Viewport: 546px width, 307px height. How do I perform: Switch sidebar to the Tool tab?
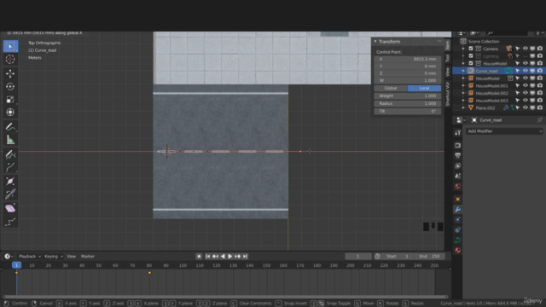coord(448,58)
